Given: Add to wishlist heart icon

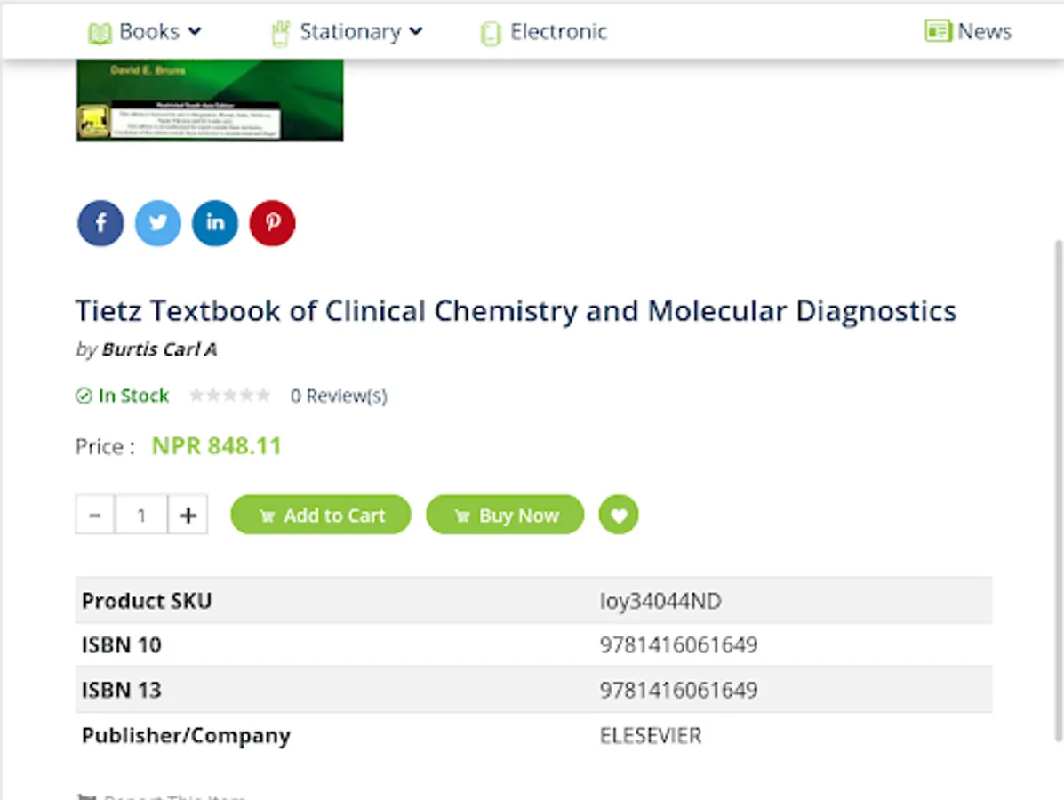Looking at the screenshot, I should click(x=618, y=515).
